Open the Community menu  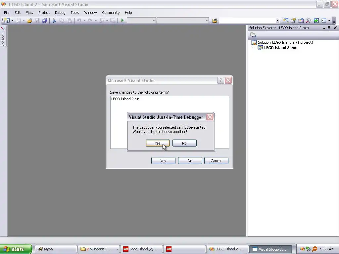[111, 13]
